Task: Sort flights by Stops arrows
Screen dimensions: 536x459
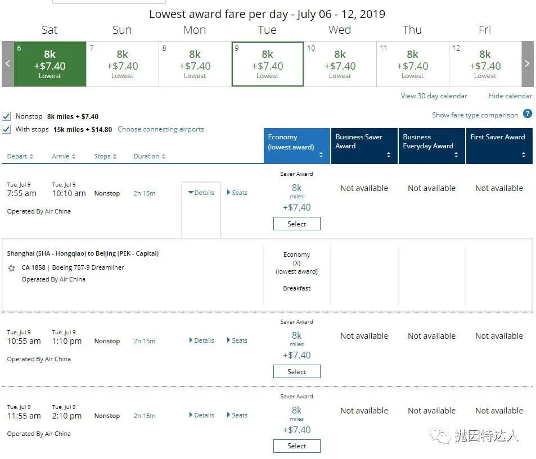Action: [x=115, y=157]
